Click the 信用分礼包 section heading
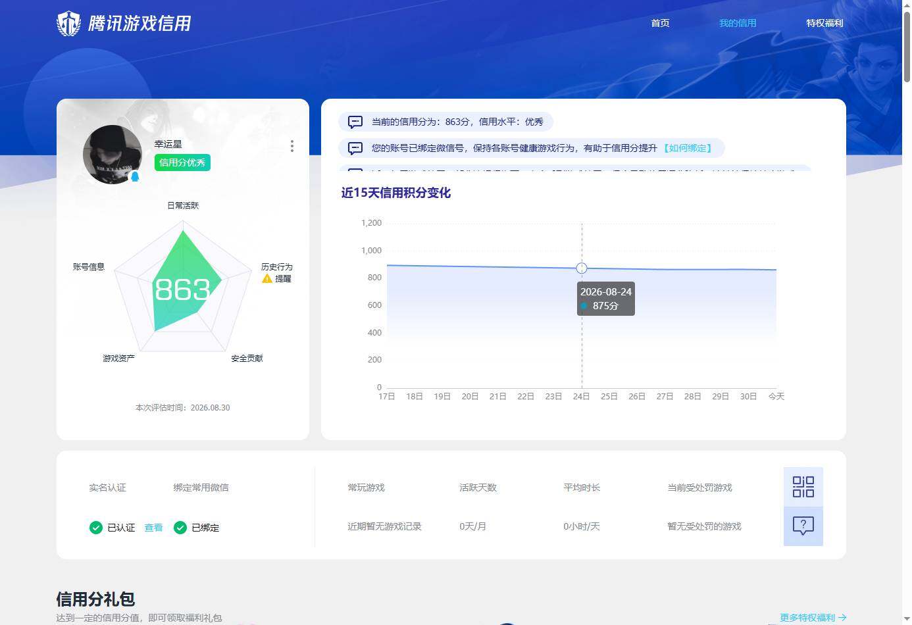The image size is (912, 625). pyautogui.click(x=95, y=599)
